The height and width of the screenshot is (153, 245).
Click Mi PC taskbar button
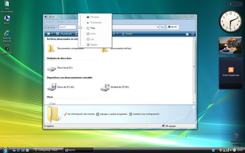[79, 150]
